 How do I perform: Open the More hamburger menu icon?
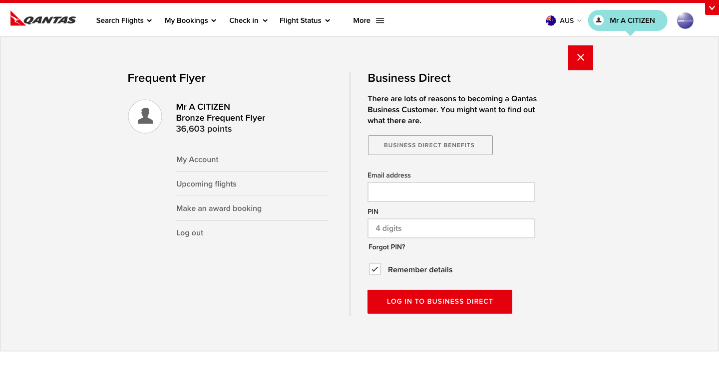[380, 20]
